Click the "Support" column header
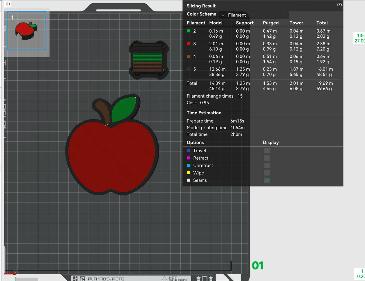 coord(245,23)
